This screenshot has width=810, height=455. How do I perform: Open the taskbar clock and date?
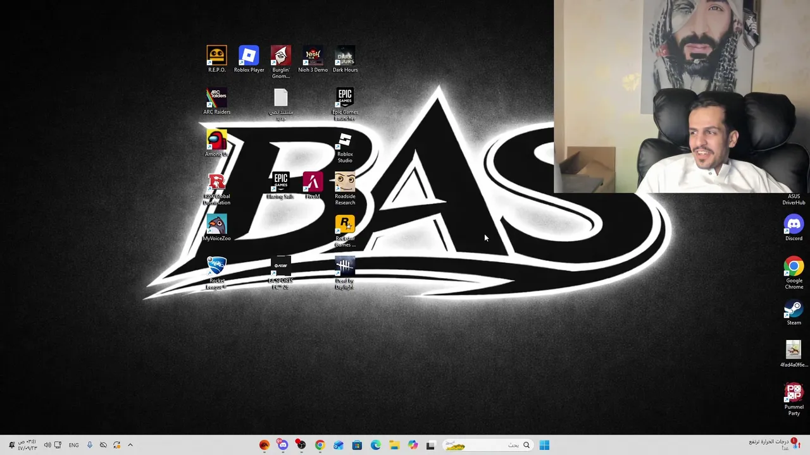click(x=27, y=445)
